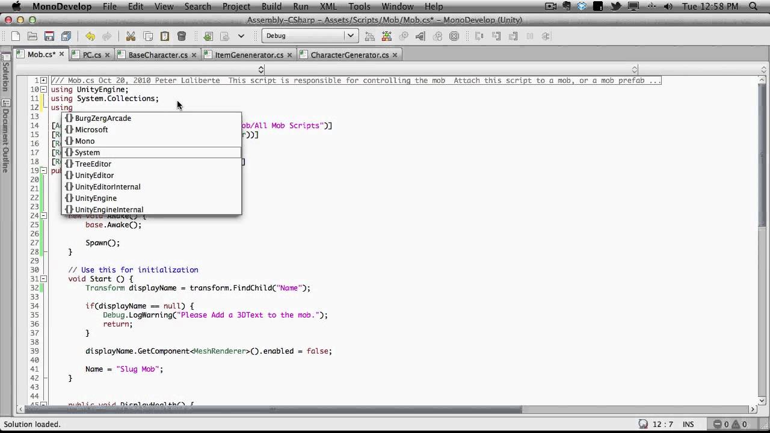Open the Apple menu
The width and height of the screenshot is (770, 433).
coord(16,7)
